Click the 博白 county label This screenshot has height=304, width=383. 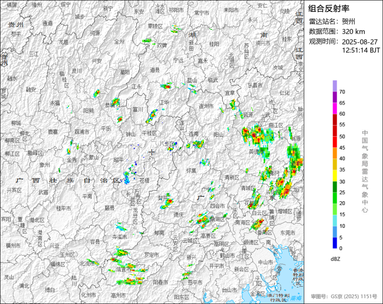pos(50,290)
